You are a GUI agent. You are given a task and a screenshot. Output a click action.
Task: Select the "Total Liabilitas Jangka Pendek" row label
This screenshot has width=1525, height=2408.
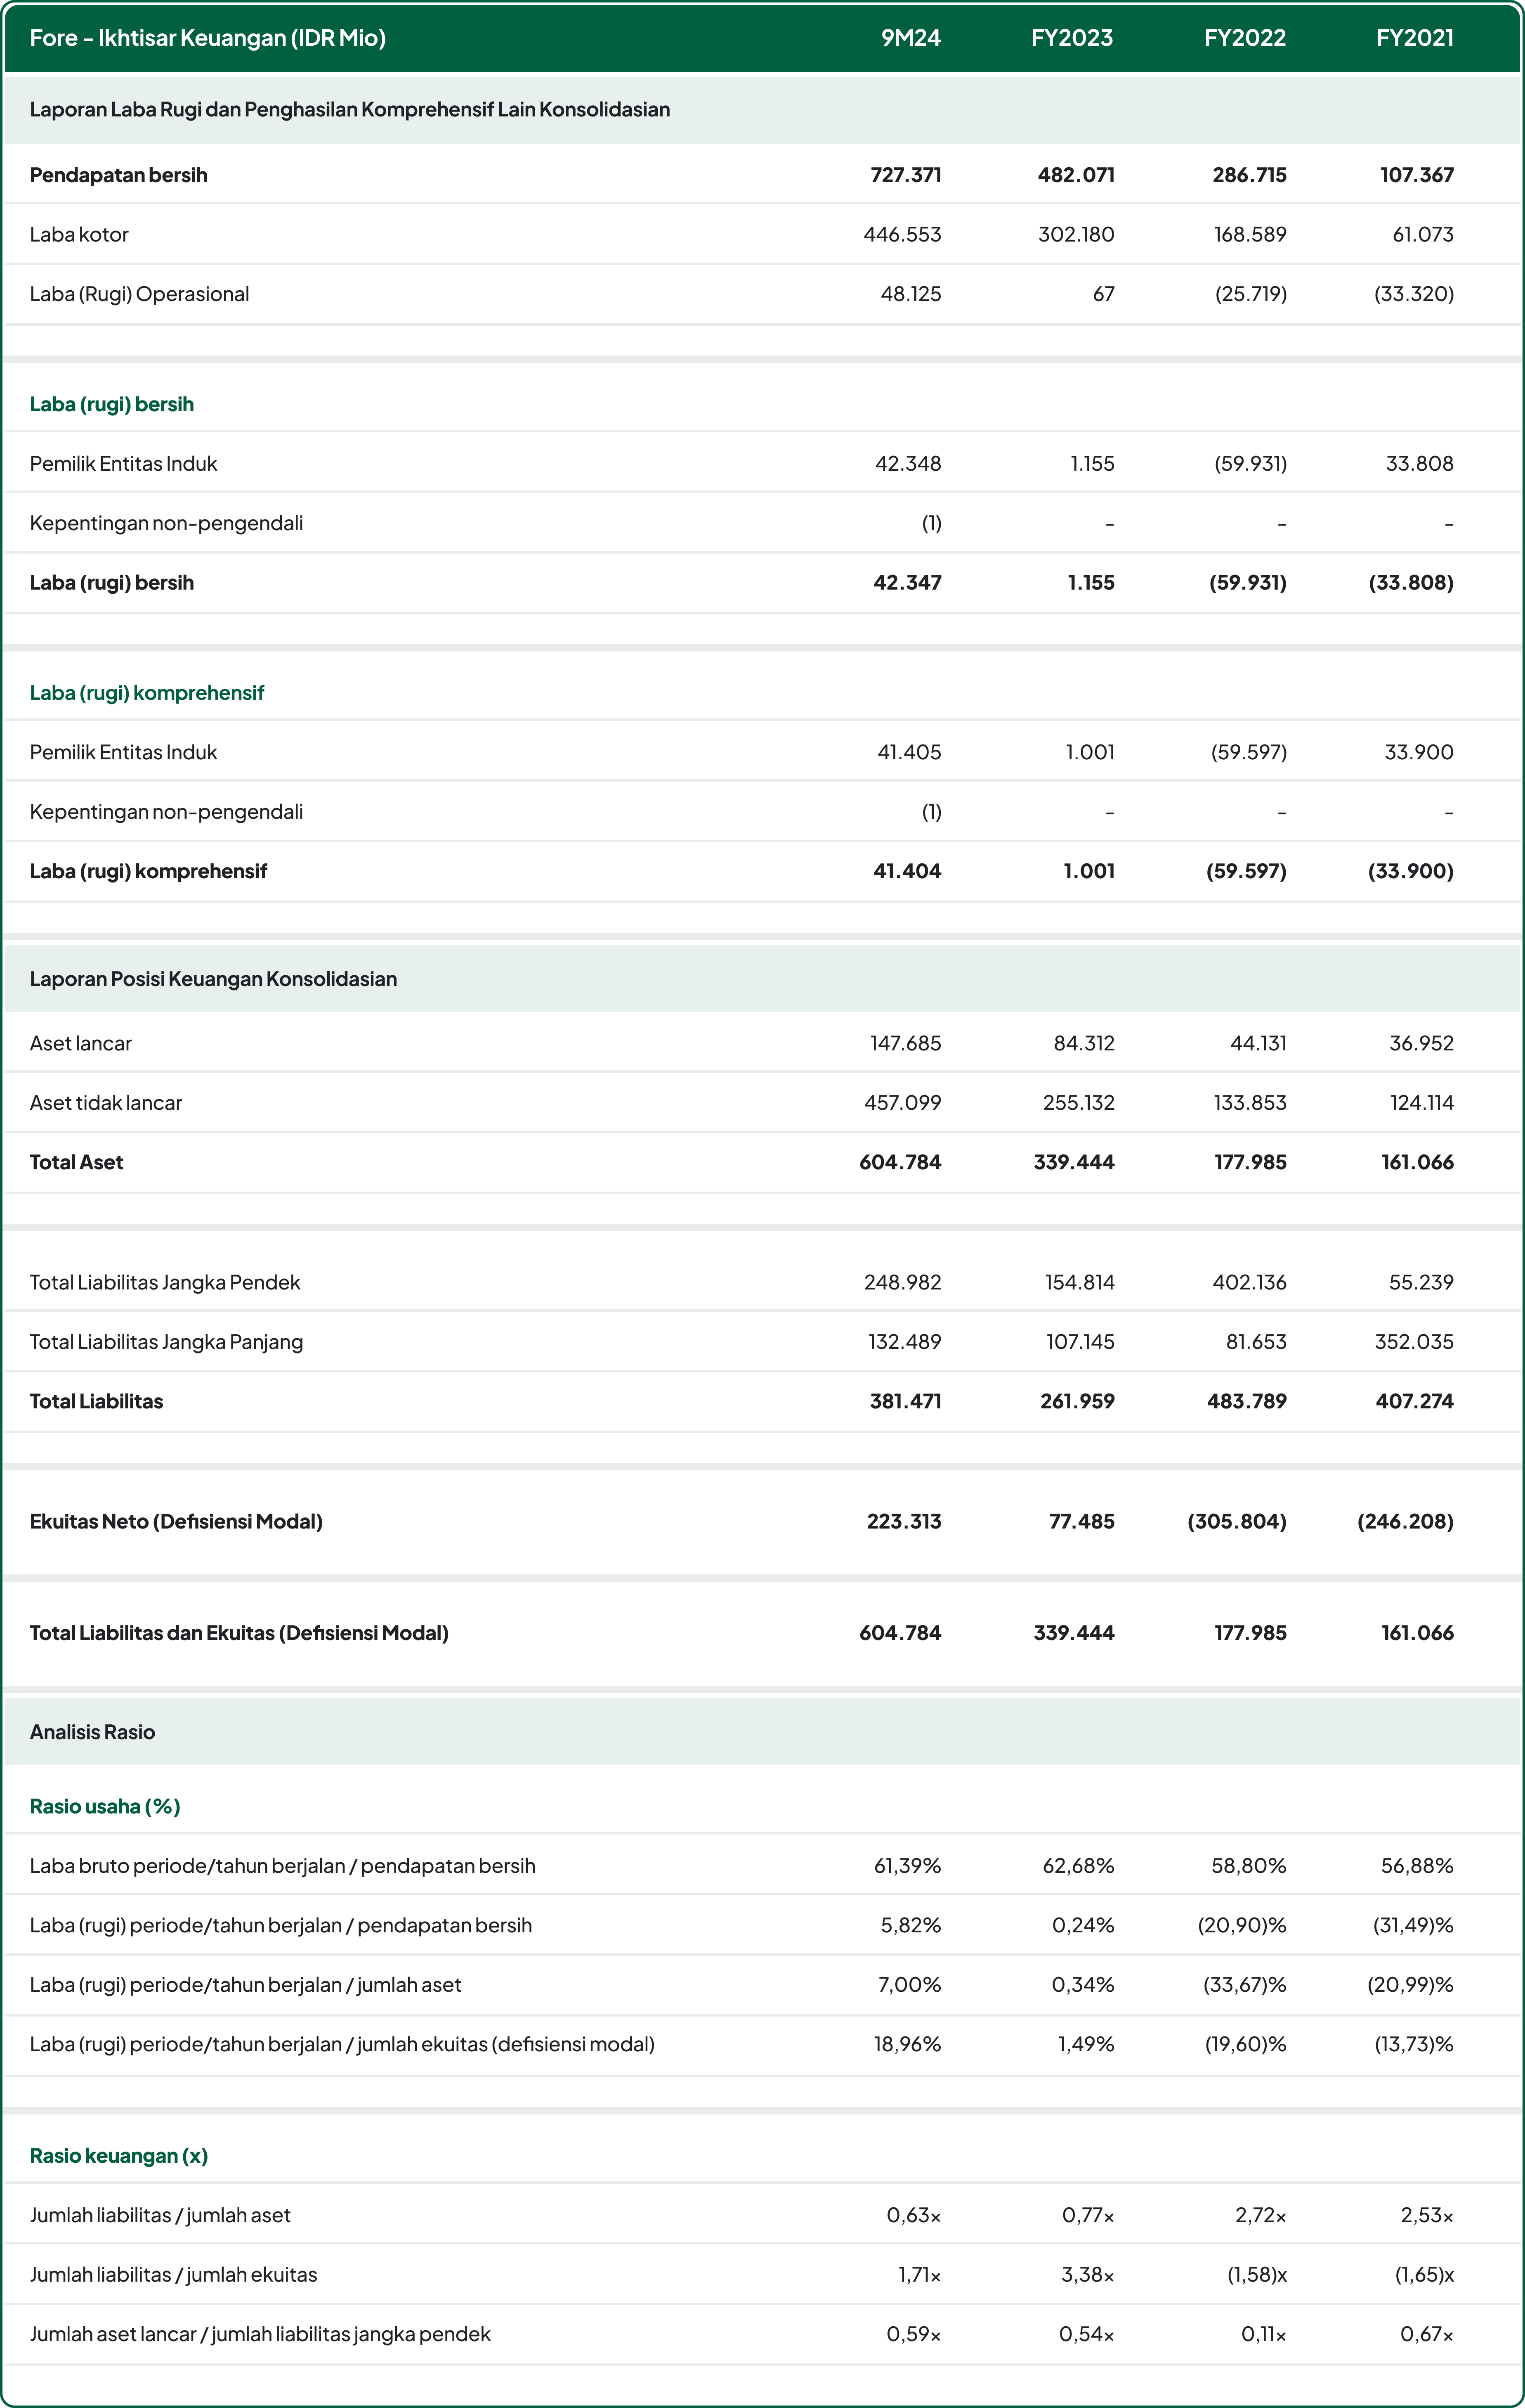165,1282
